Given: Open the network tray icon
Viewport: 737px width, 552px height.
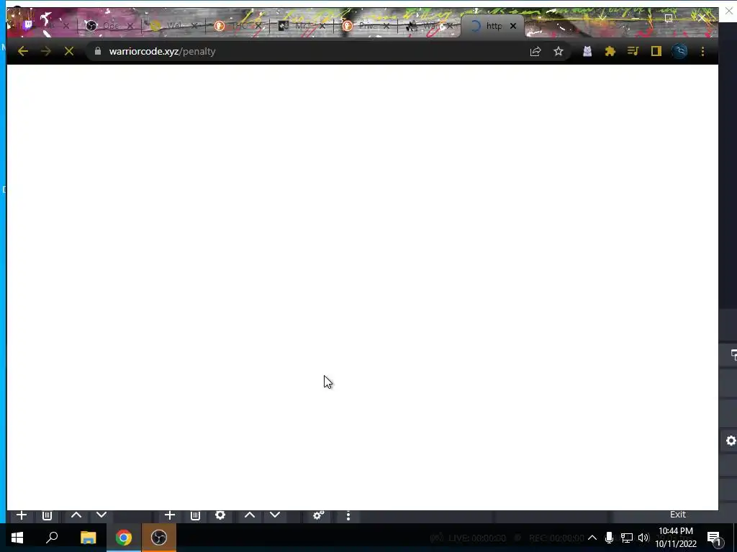Looking at the screenshot, I should tap(627, 538).
